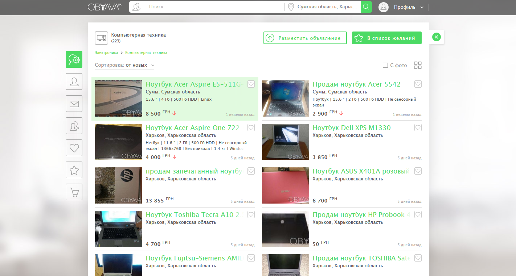Open the star wishlist sidebar icon
516x276 pixels.
click(74, 170)
